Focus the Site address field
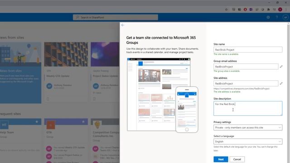The image size is (290, 163). click(246, 83)
